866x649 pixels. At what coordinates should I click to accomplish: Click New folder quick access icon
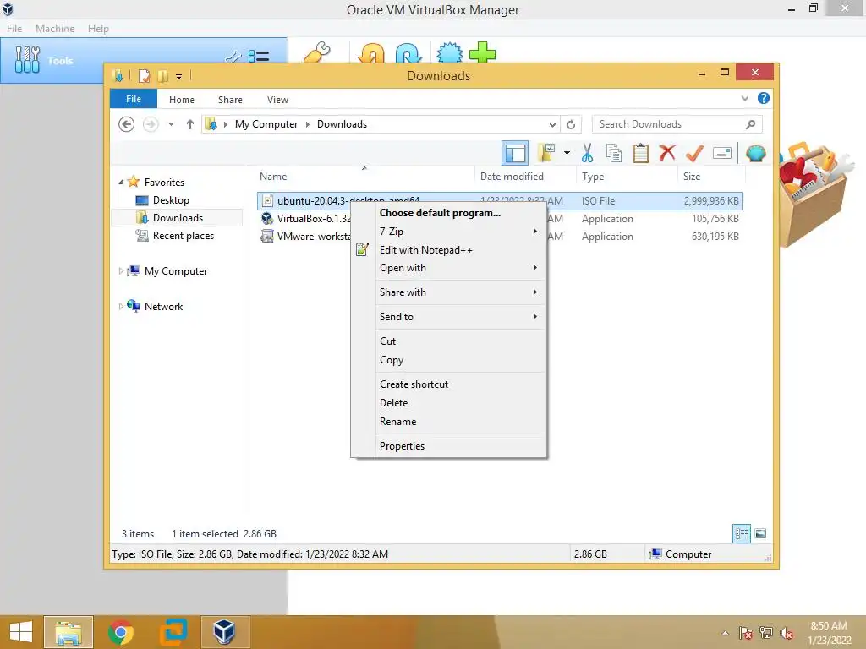click(x=163, y=75)
